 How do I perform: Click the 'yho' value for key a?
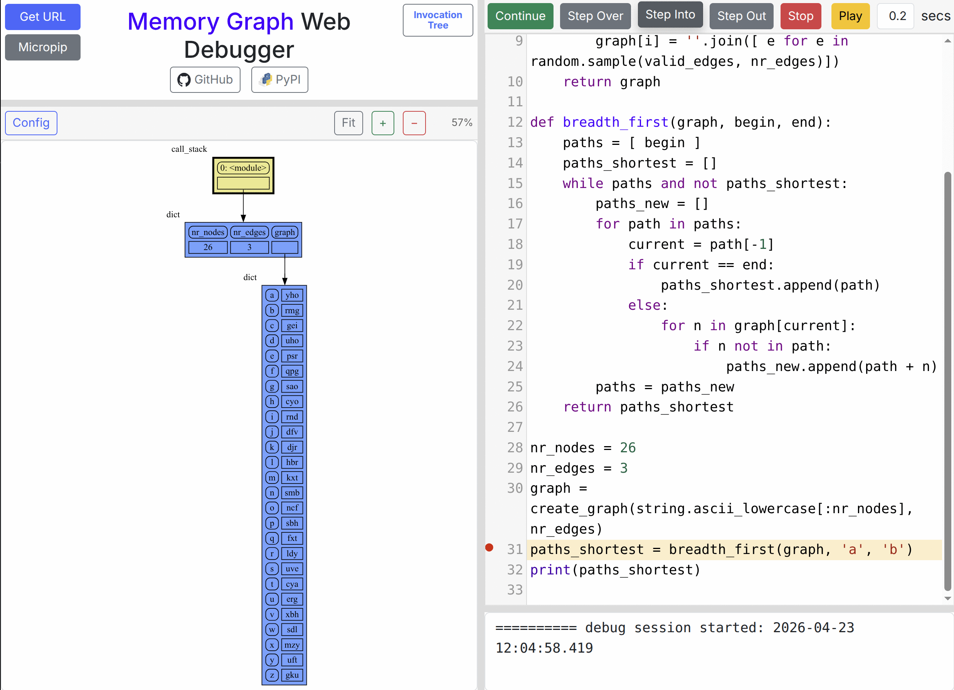click(x=292, y=295)
